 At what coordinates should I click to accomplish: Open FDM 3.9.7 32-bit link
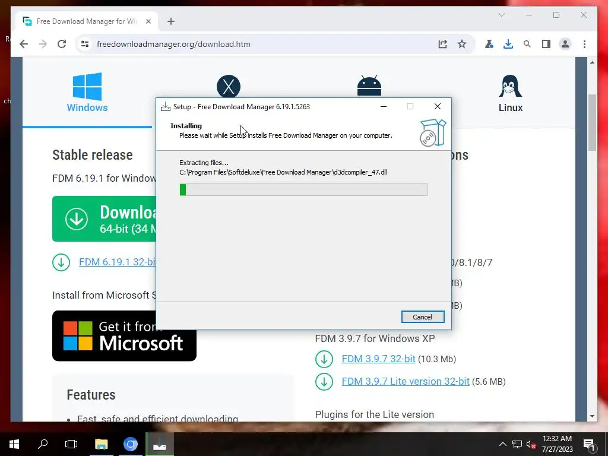click(378, 359)
